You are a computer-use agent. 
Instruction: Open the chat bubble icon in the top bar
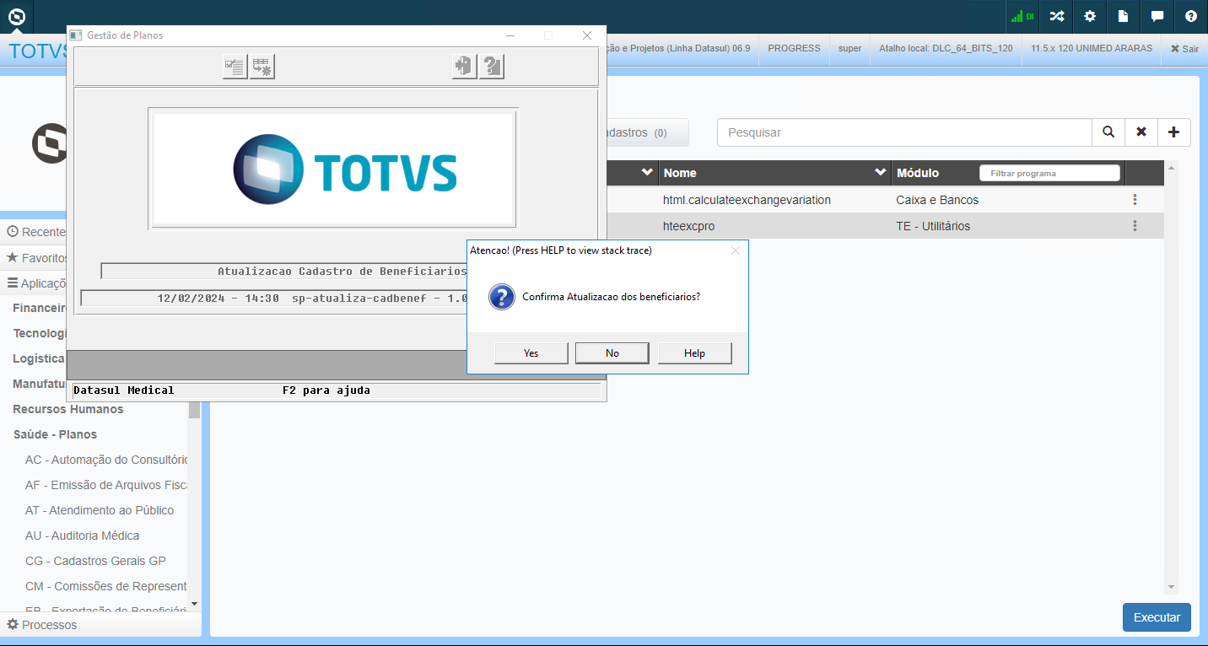click(1157, 16)
